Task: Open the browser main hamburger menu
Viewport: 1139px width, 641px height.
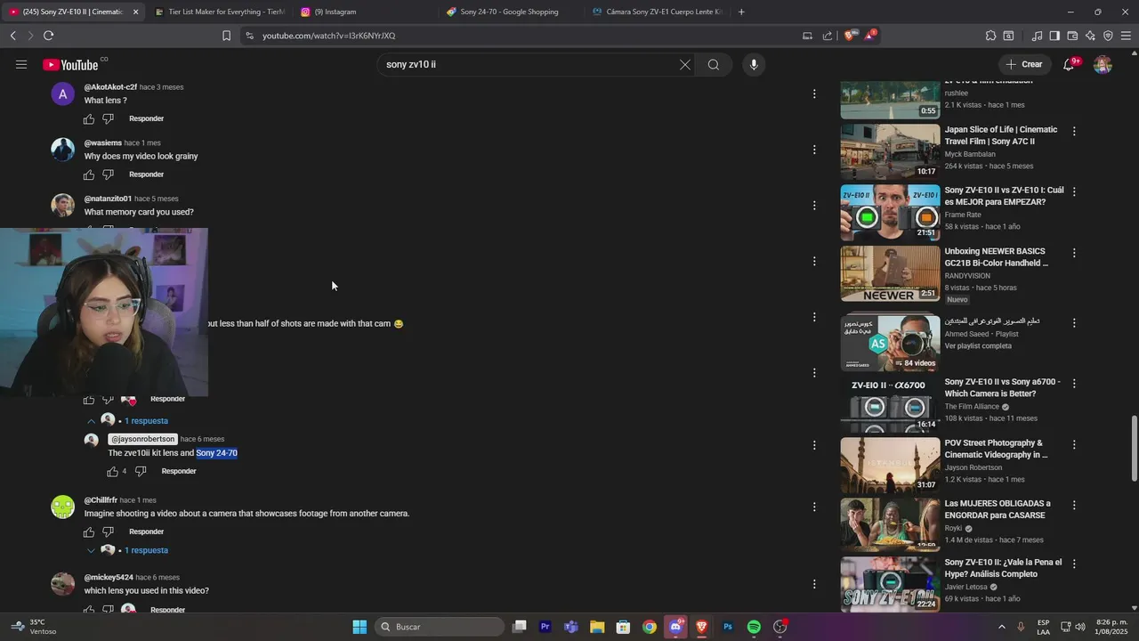Action: (x=1126, y=36)
